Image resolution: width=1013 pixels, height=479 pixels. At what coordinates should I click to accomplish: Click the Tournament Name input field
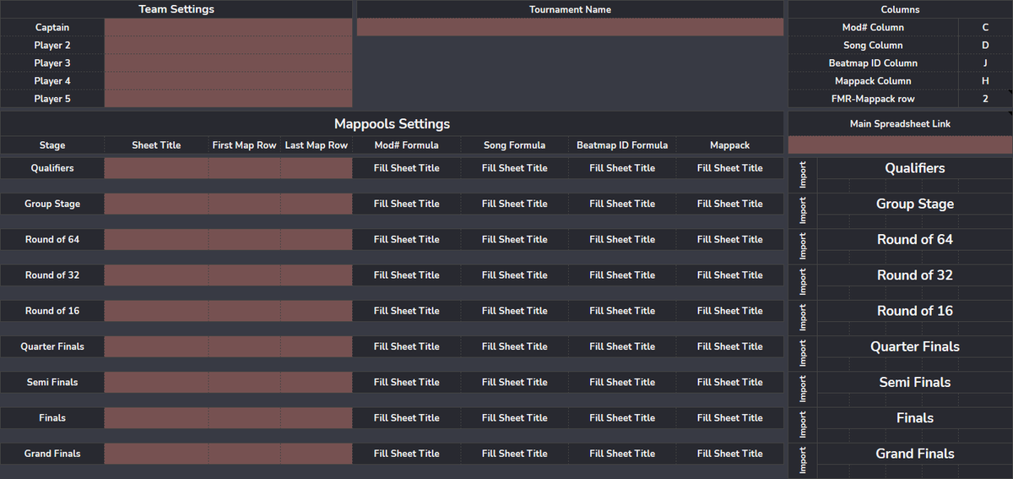570,27
